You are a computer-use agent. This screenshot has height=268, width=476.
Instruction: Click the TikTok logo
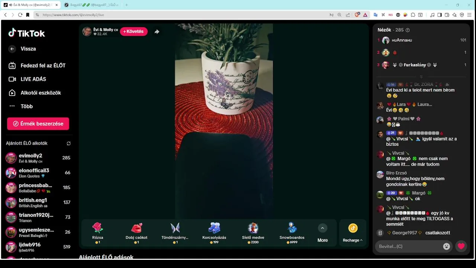click(x=26, y=33)
